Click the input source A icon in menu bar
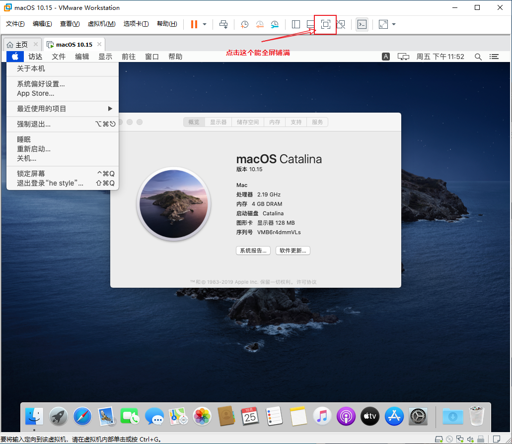The height and width of the screenshot is (444, 512). tap(386, 57)
